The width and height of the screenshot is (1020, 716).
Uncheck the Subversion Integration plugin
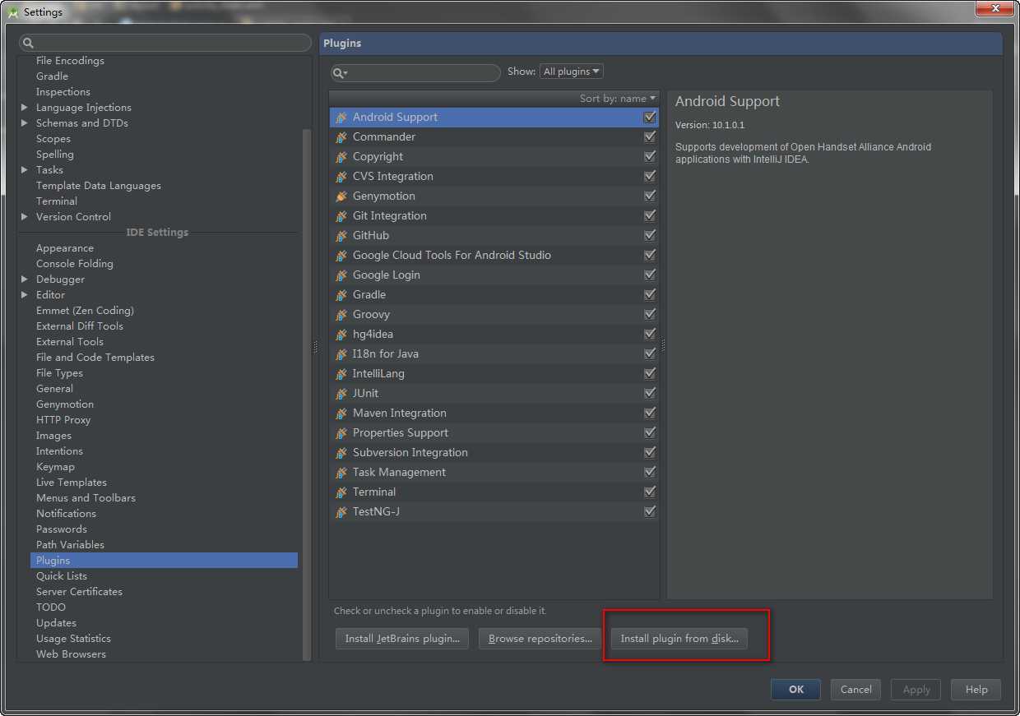(650, 452)
